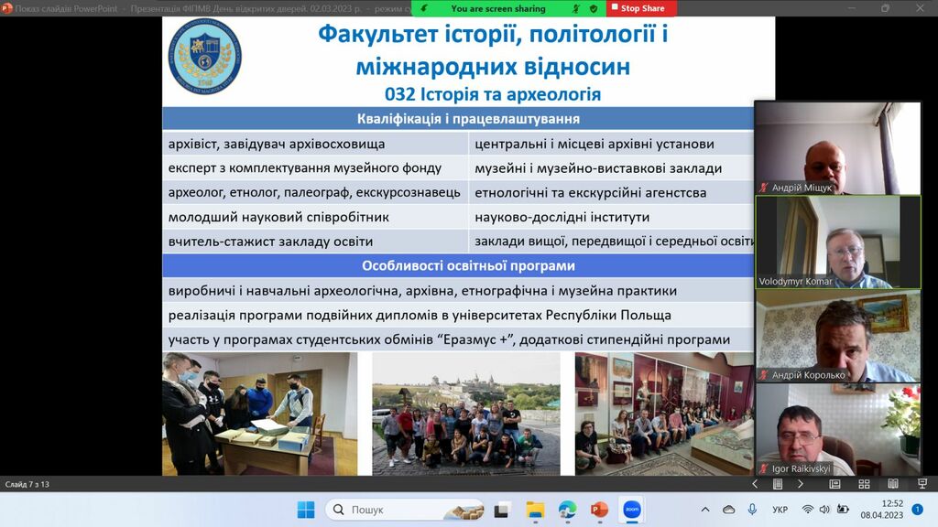Open the Windows Start menu
Screen dimensions: 938x527
(x=306, y=510)
